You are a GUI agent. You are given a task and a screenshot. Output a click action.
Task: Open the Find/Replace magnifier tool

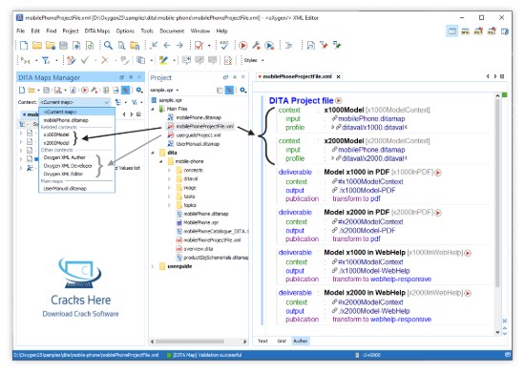point(108,45)
